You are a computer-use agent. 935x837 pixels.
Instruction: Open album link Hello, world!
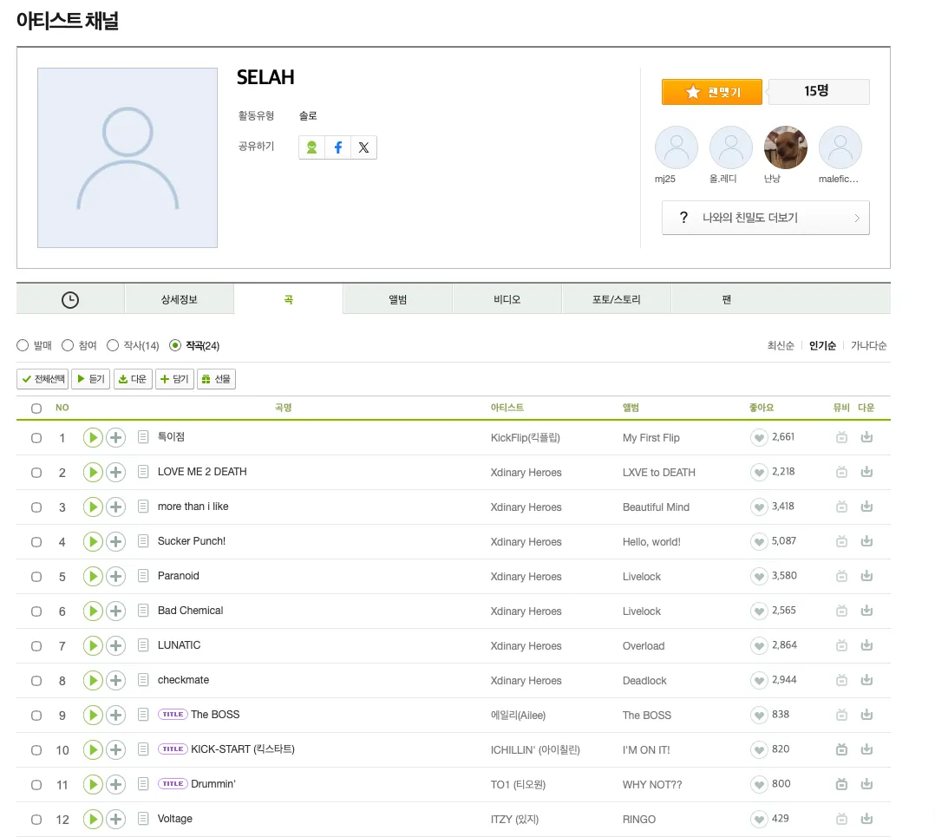(651, 542)
